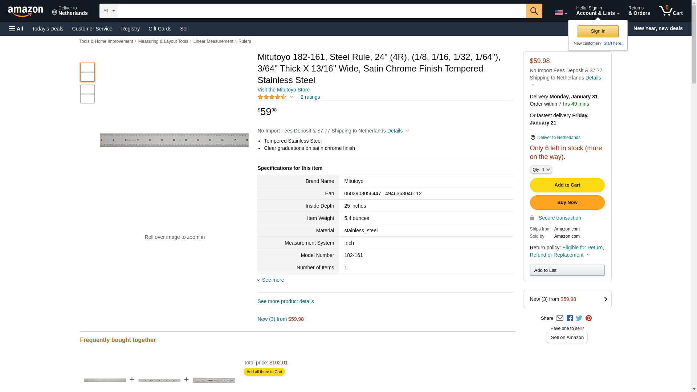Open the Qty quantity dropdown
This screenshot has width=697, height=392.
541,170
